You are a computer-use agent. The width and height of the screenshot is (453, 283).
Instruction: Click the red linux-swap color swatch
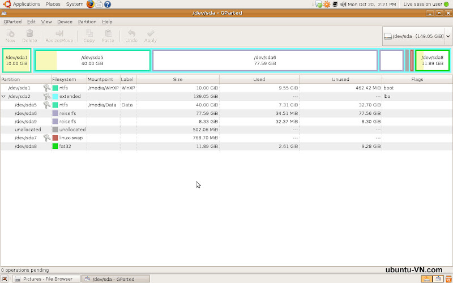55,138
